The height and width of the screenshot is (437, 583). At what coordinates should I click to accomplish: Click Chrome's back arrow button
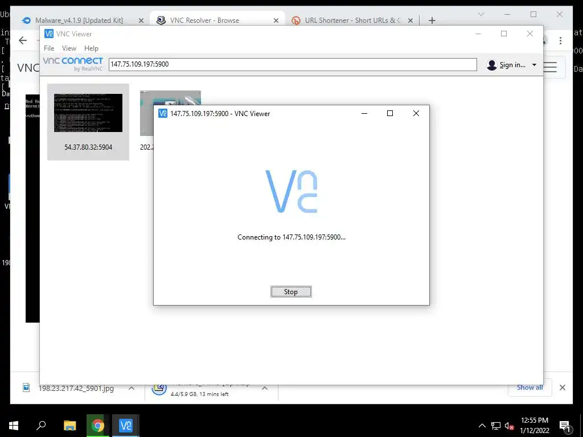23,40
